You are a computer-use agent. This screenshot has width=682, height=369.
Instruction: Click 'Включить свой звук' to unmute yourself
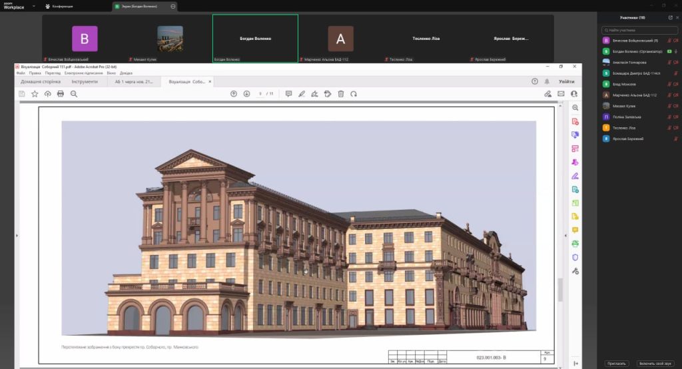click(x=653, y=364)
